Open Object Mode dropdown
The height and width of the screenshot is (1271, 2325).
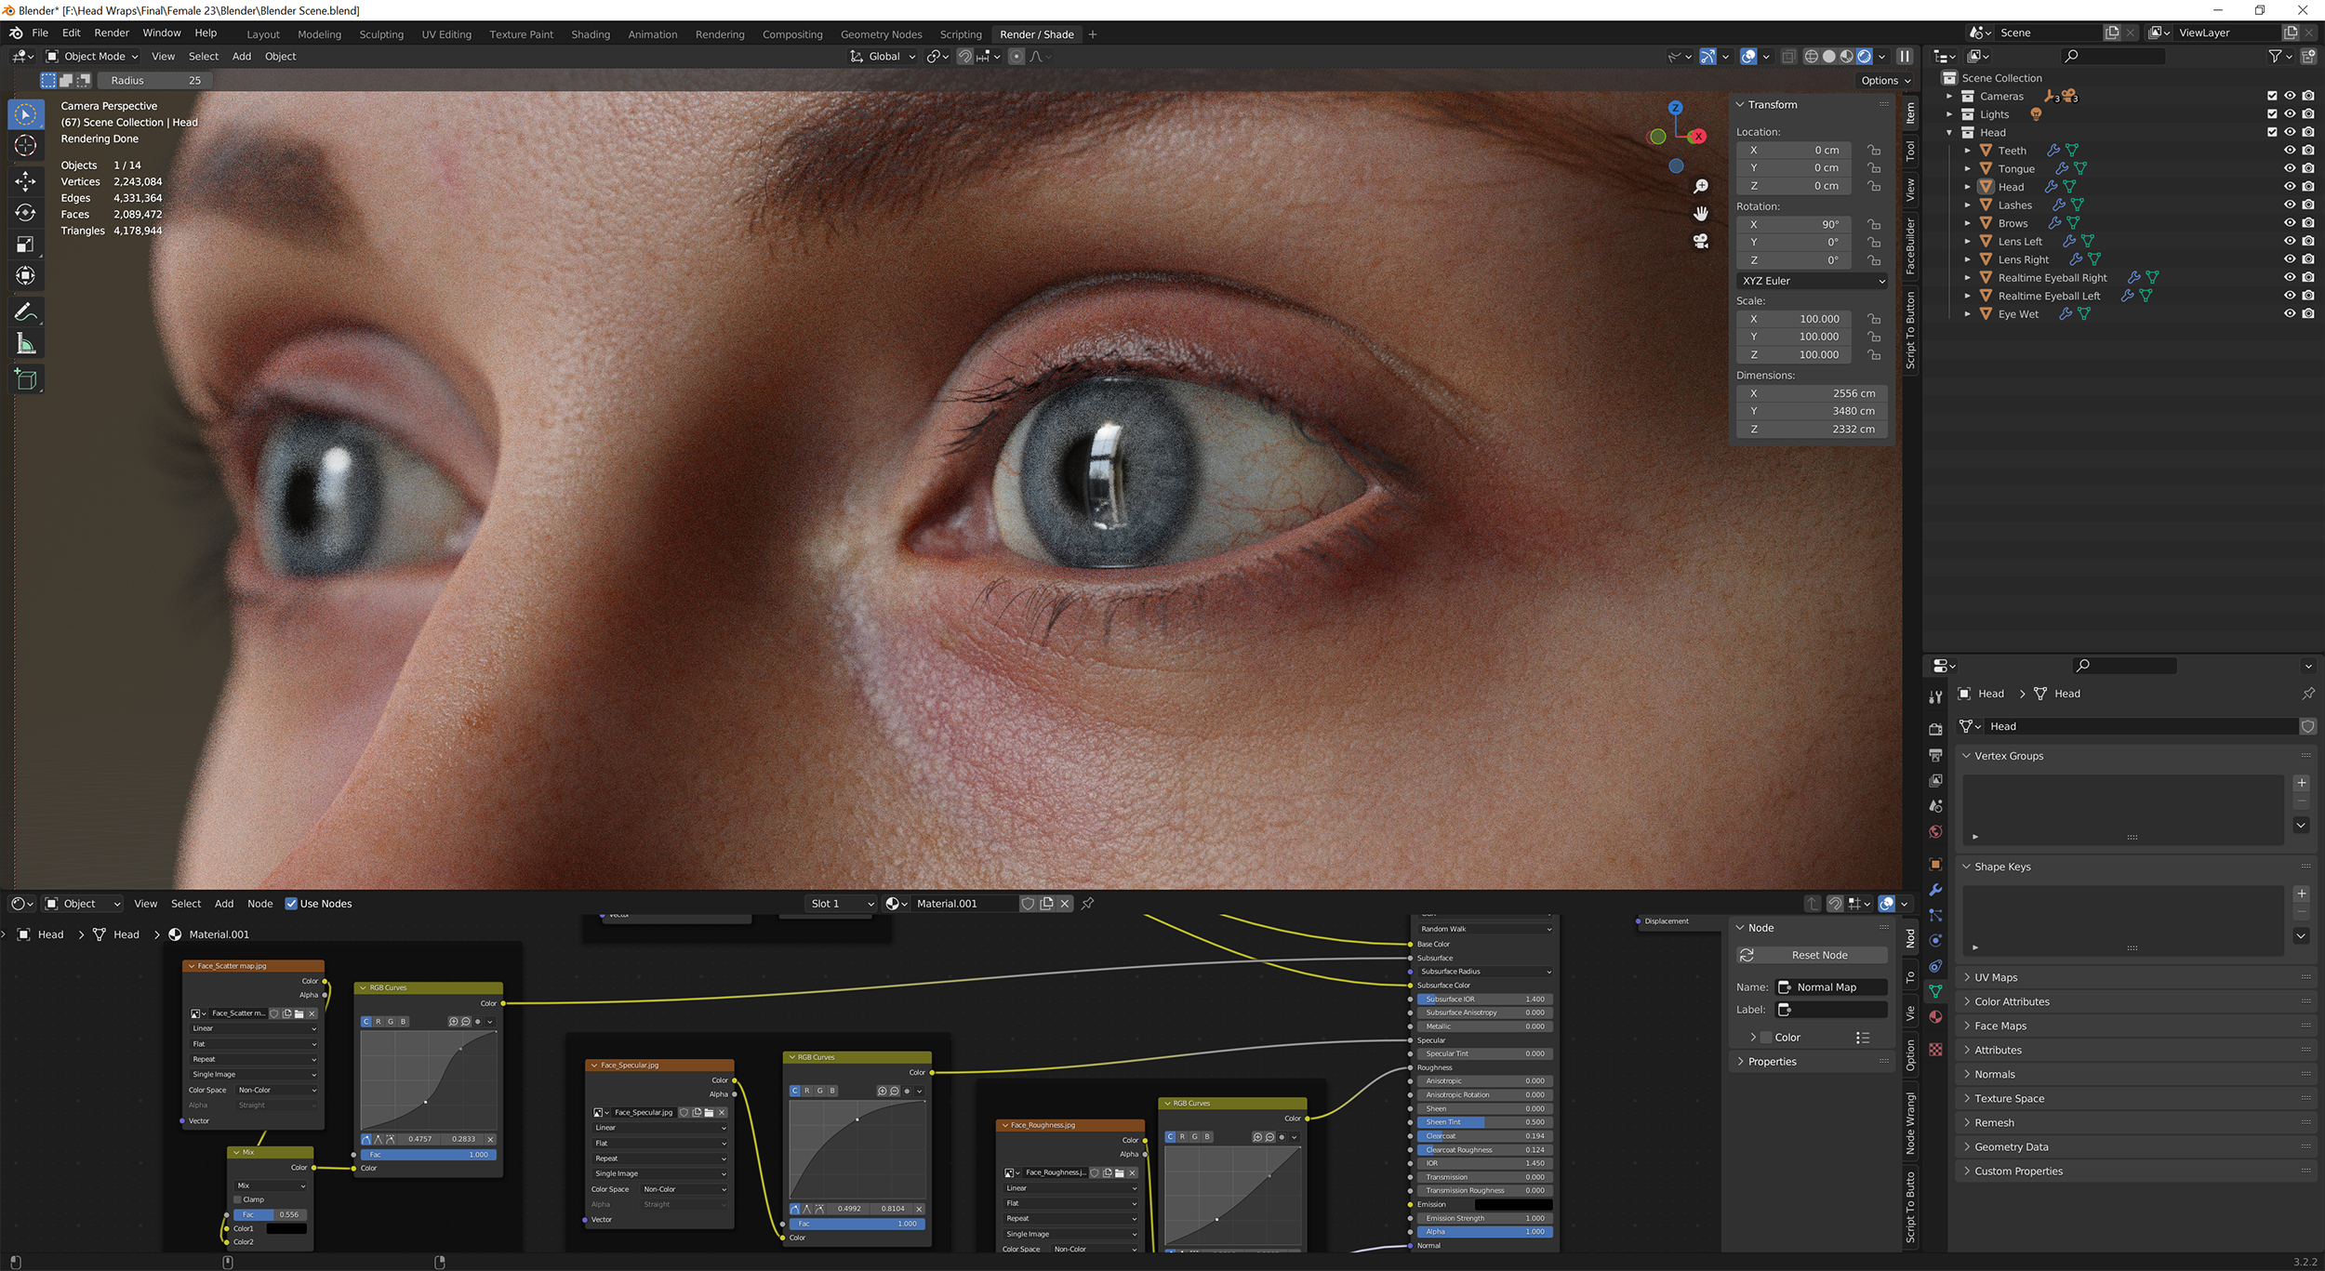(92, 57)
